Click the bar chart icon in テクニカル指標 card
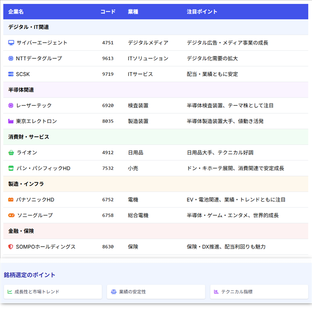 click(x=216, y=292)
